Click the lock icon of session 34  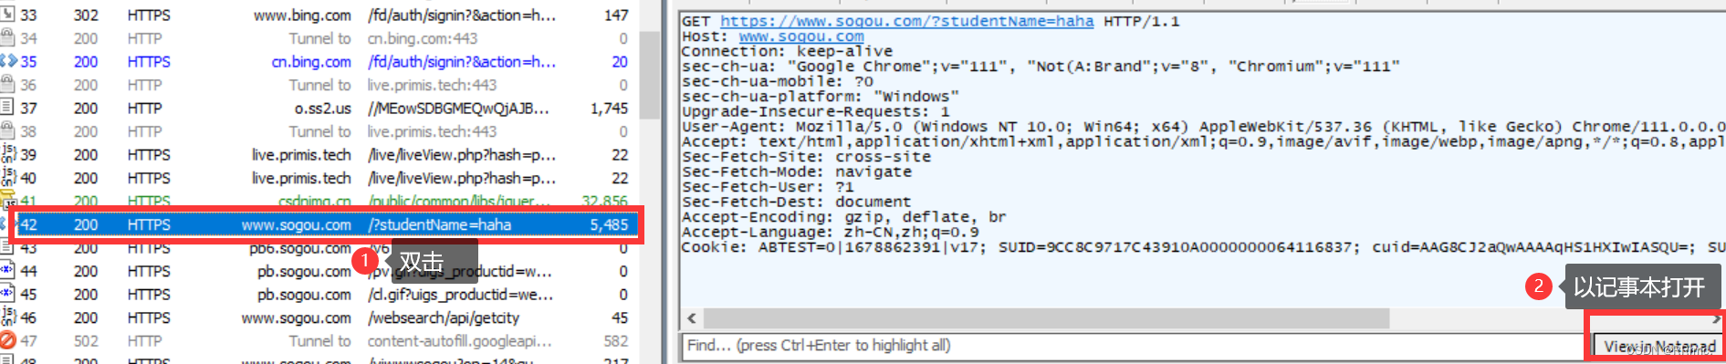8,38
